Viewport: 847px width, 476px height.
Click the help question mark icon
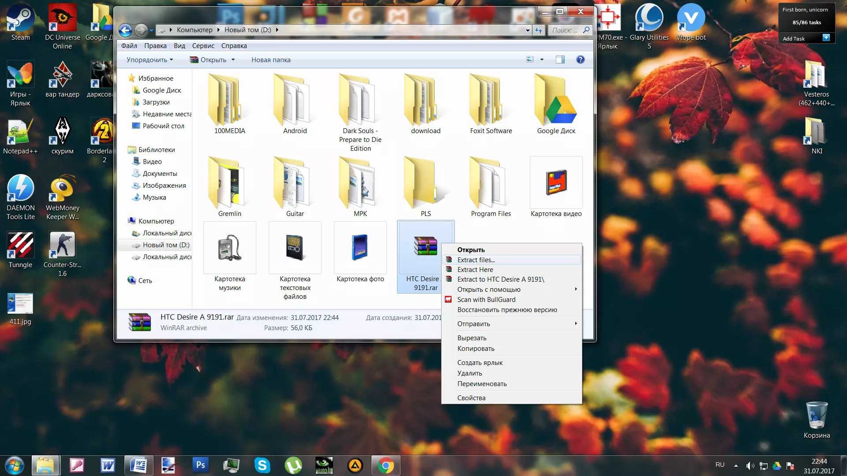click(580, 59)
